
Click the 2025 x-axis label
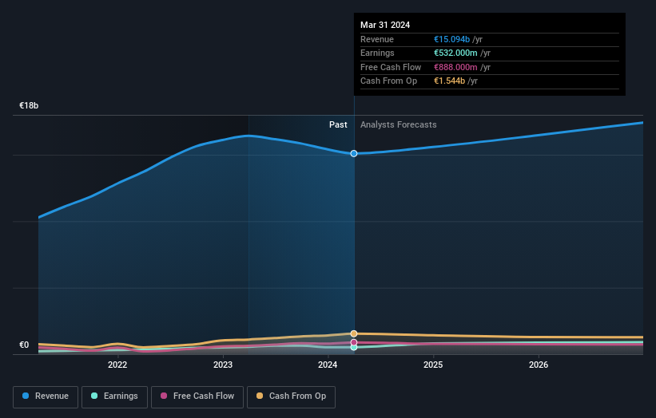[x=433, y=365]
